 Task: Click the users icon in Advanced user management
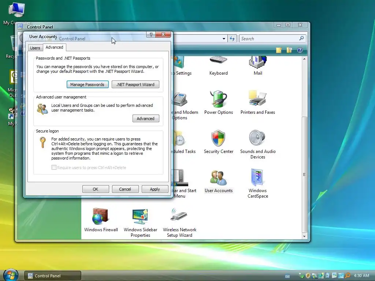[42, 109]
